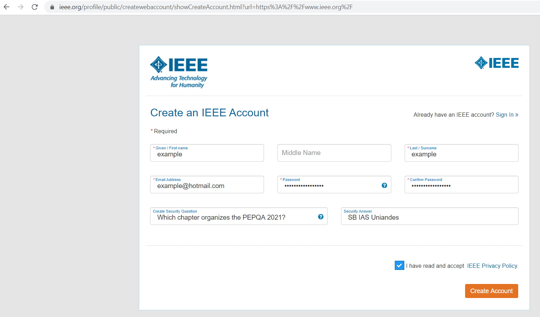This screenshot has width=540, height=317.
Task: Click the IEEE Advancing Technology logo
Action: point(179,72)
